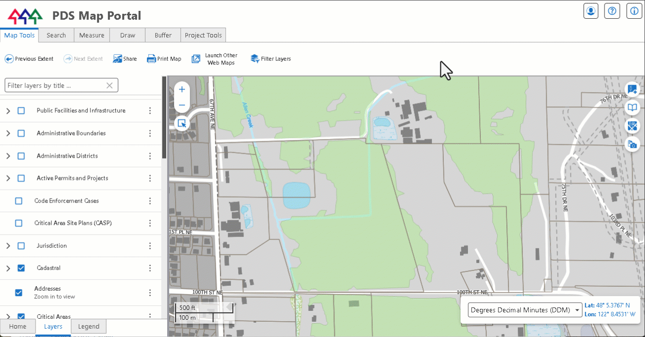Open options menu for Cadastral layer
Screen dimensions: 645x337
[150, 268]
